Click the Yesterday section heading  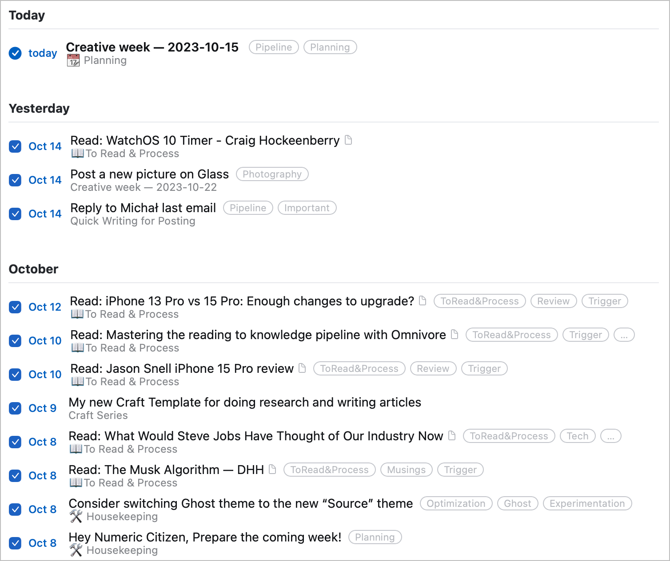tap(39, 108)
